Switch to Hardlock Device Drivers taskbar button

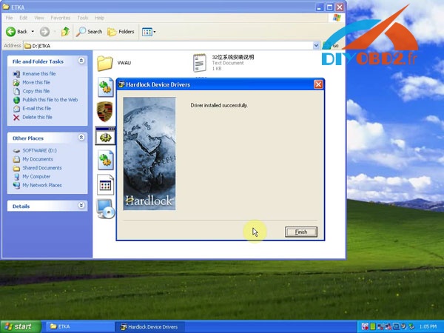click(150, 327)
